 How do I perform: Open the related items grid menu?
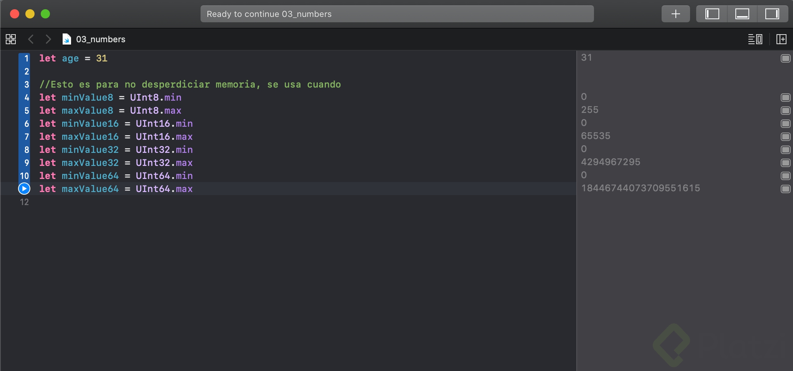[11, 39]
